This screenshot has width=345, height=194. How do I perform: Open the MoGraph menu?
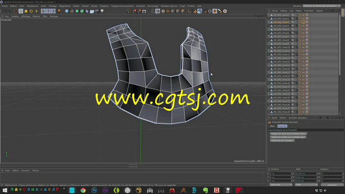(x=141, y=6)
